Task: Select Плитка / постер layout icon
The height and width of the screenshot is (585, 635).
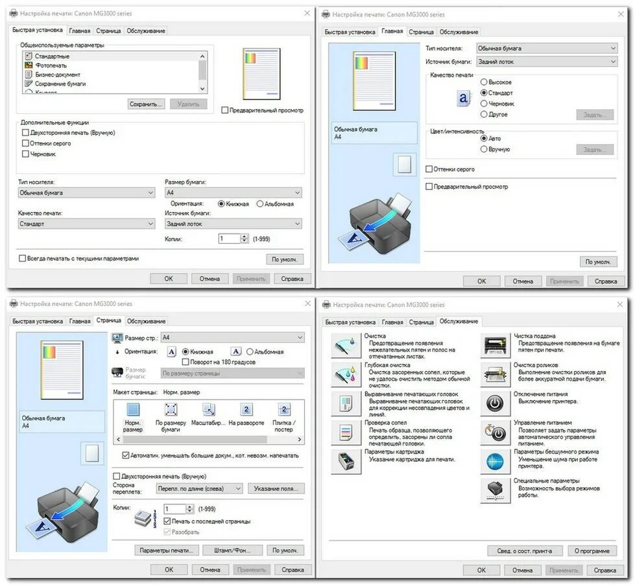Action: tap(284, 410)
